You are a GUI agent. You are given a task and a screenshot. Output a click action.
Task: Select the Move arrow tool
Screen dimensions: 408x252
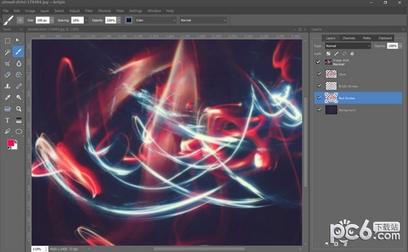click(x=18, y=41)
